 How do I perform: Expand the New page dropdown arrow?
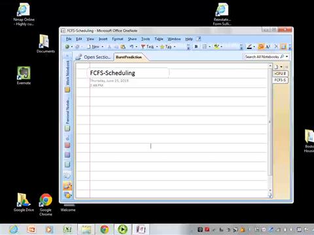click(x=103, y=47)
